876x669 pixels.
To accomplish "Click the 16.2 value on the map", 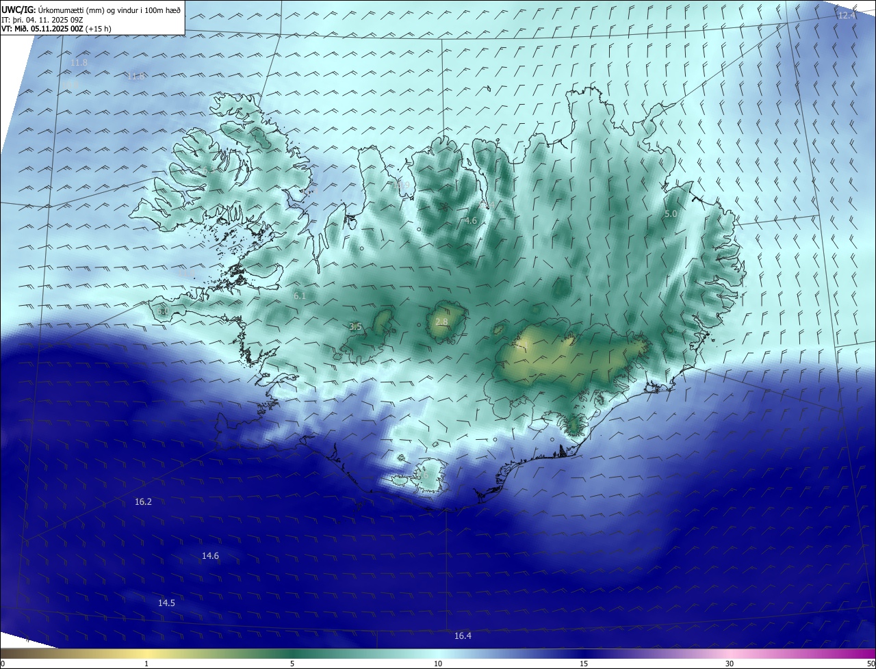I will pos(143,501).
